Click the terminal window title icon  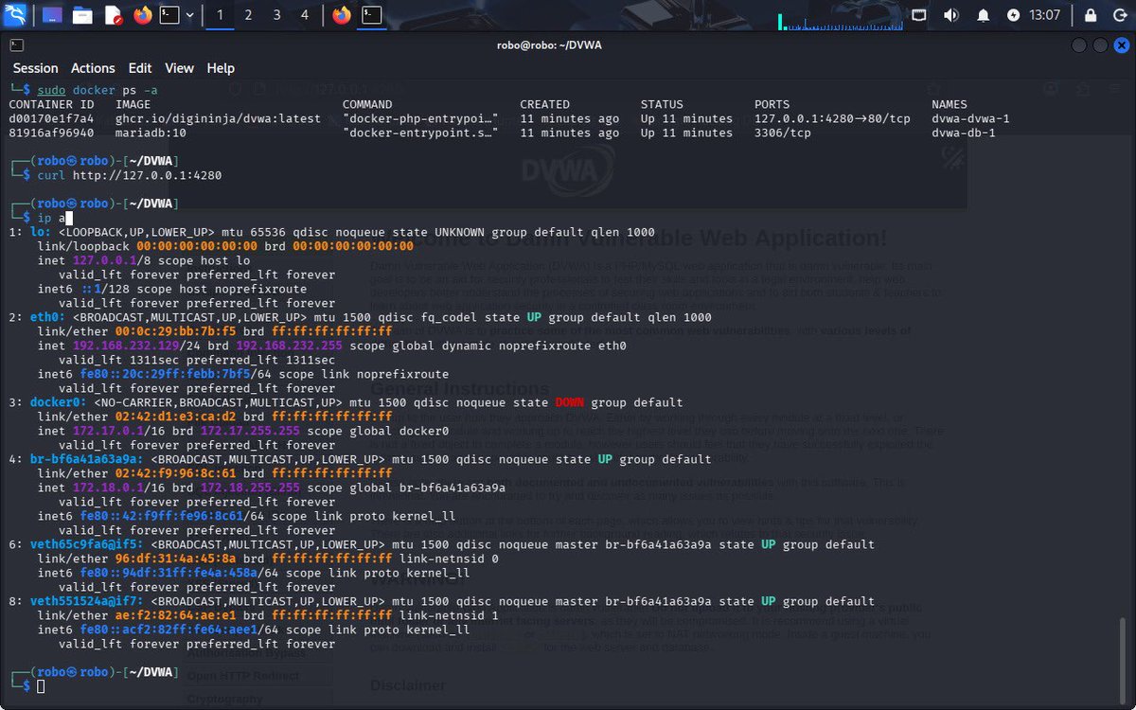click(18, 44)
